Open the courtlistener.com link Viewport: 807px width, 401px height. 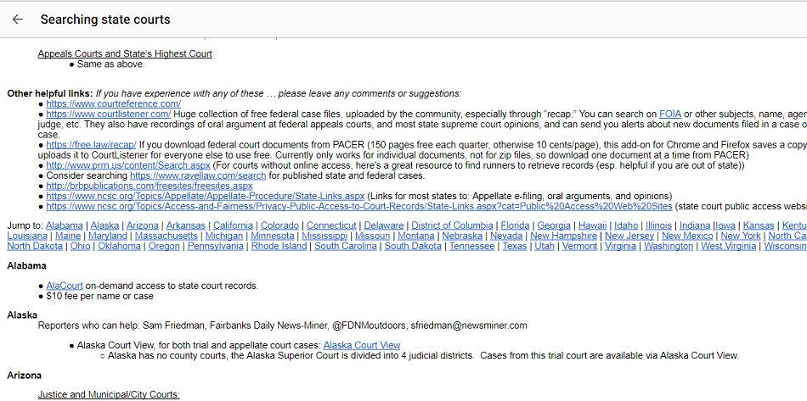pos(108,114)
